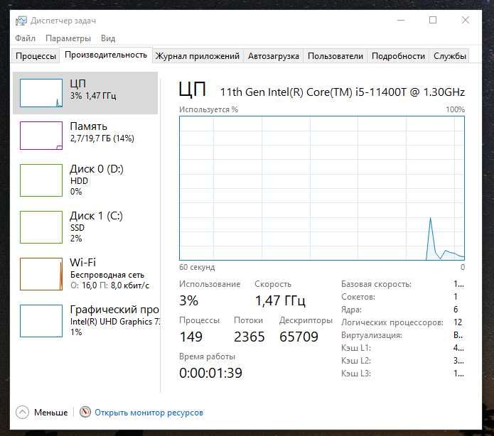Click the ЦП sidebar label
Image resolution: width=494 pixels, height=436 pixels.
tap(77, 83)
